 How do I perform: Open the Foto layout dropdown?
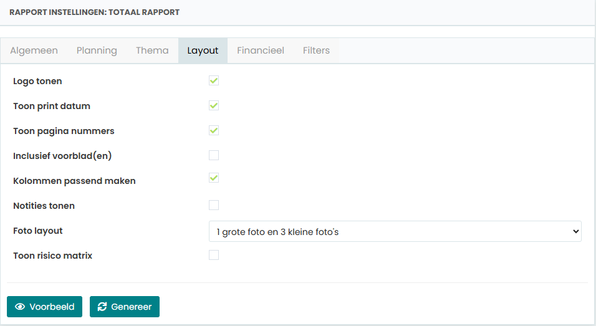coord(395,231)
